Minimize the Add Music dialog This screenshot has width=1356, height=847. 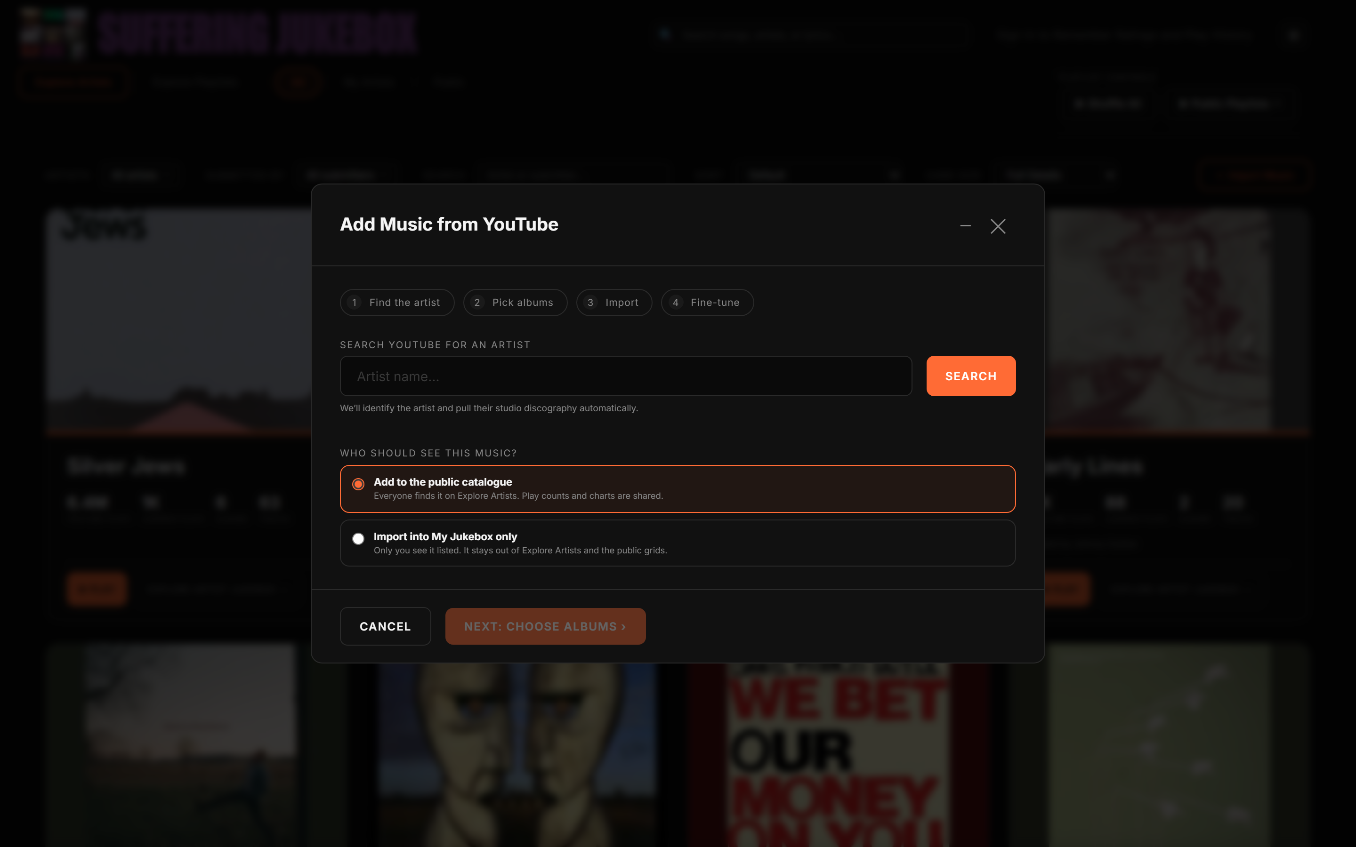pos(965,226)
